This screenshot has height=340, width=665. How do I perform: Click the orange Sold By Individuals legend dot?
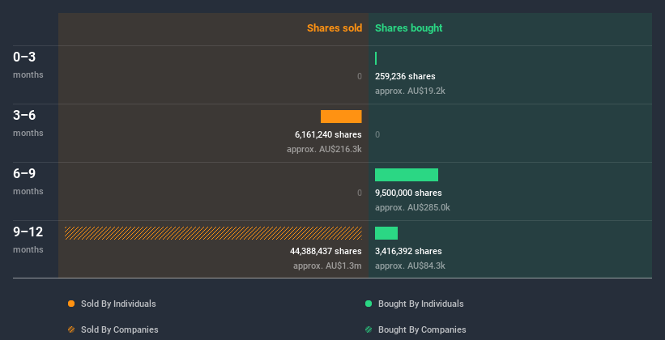click(x=71, y=304)
